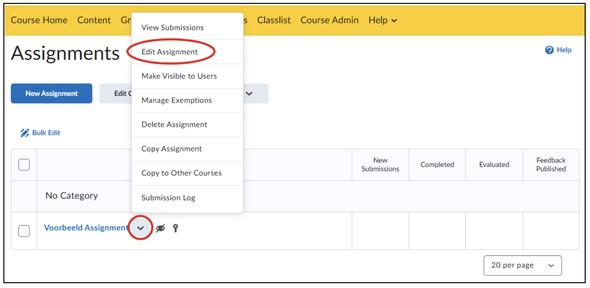This screenshot has height=288, width=590.
Task: Click the New Submissions column header
Action: click(380, 165)
